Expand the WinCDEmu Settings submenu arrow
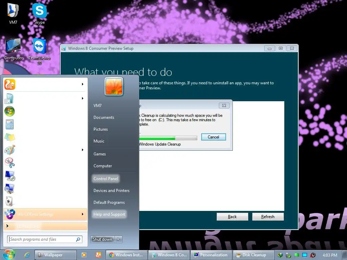 click(x=83, y=214)
